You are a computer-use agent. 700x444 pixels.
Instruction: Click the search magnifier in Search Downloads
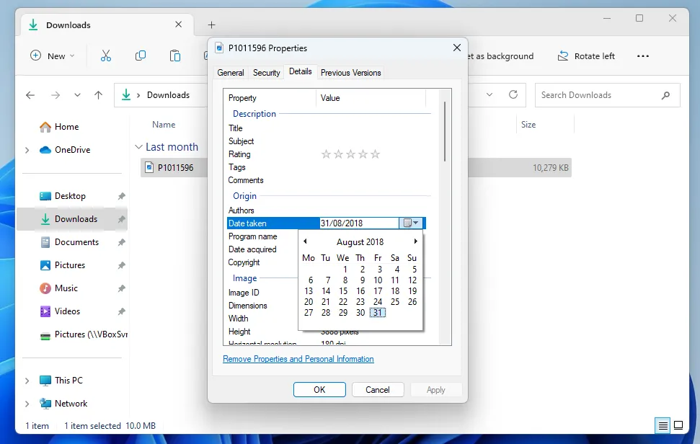pos(665,94)
